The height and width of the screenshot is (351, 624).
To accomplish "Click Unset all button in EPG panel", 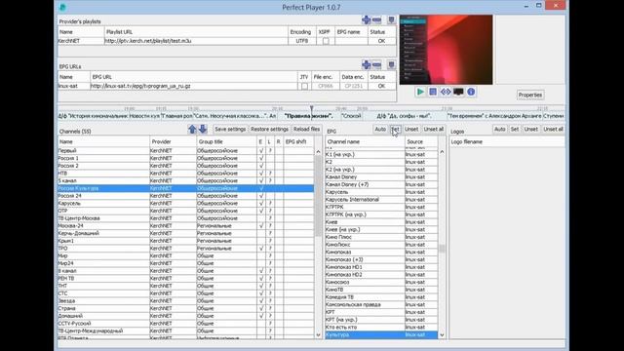I will tap(433, 130).
